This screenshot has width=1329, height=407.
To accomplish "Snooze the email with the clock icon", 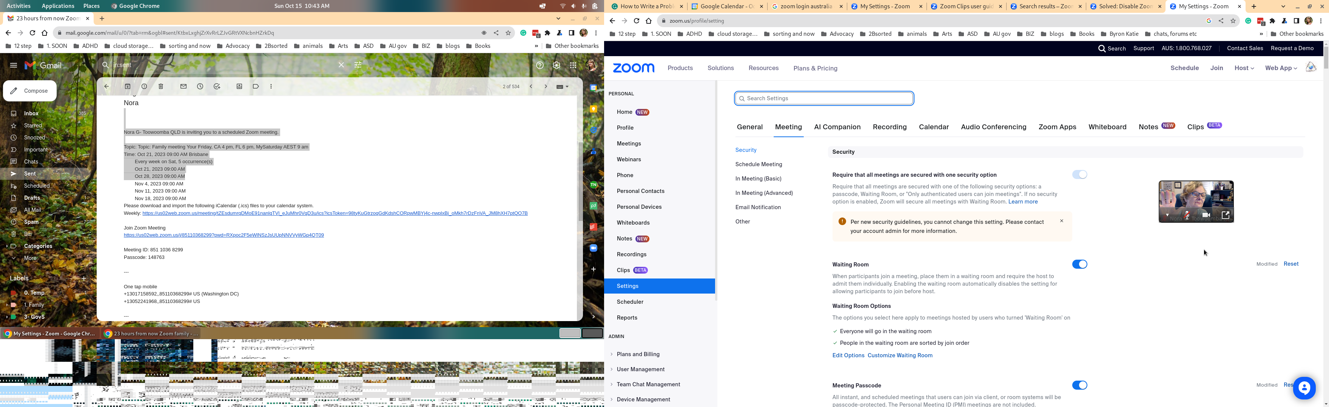I will click(x=200, y=87).
